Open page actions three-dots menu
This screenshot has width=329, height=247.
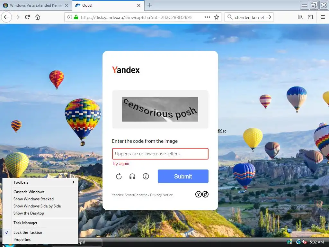point(208,17)
